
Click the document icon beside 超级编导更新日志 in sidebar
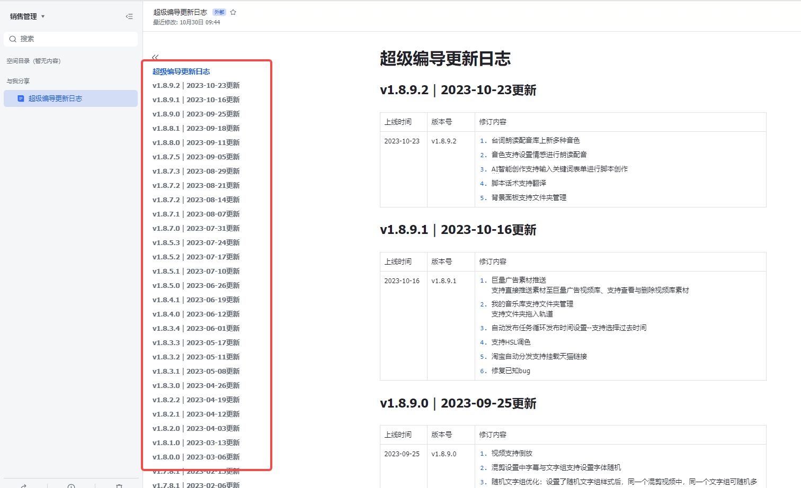coord(21,98)
